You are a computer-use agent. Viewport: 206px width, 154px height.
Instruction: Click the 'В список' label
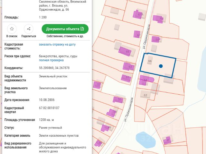(12, 36)
